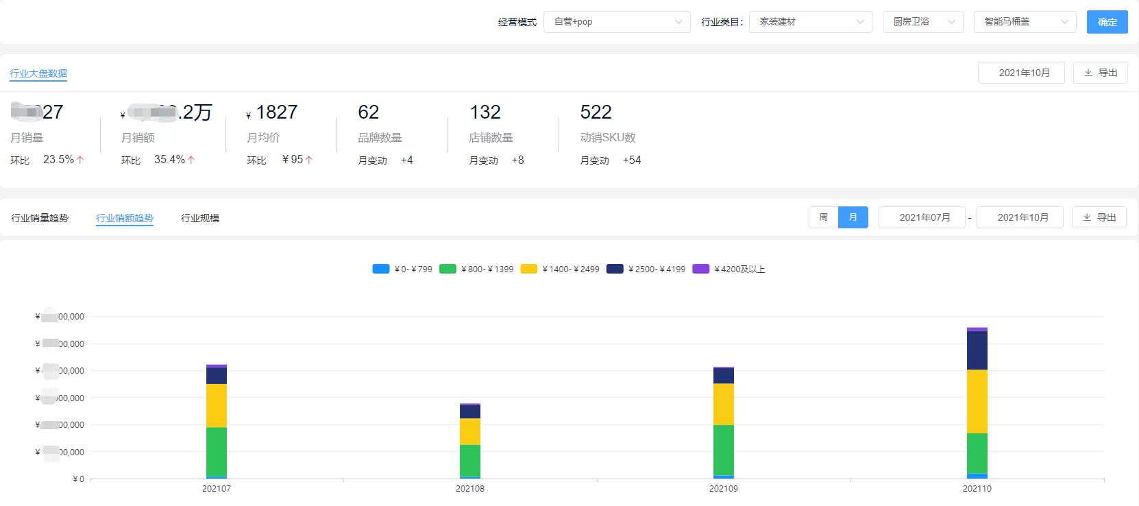
Task: Click the 月销额 metric label
Action: click(138, 138)
